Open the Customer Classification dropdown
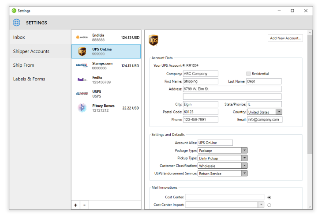This screenshot has height=216, width=322. pos(244,166)
